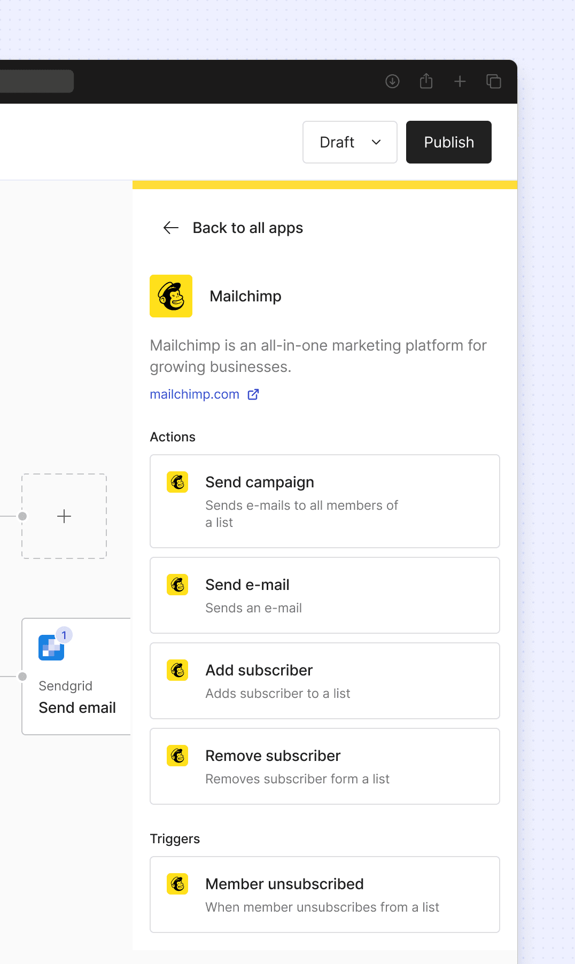
Task: Click Mailchimp icon on Add subscriber card
Action: click(x=177, y=670)
